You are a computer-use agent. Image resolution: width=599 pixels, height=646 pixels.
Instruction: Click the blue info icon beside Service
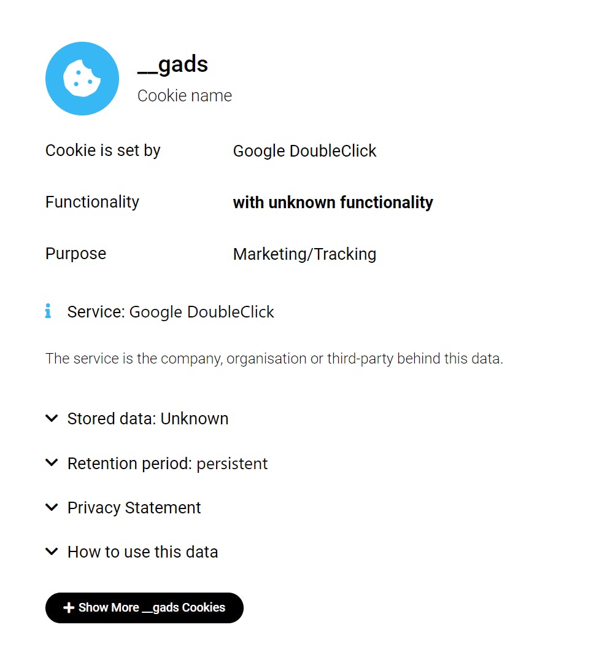pyautogui.click(x=48, y=311)
